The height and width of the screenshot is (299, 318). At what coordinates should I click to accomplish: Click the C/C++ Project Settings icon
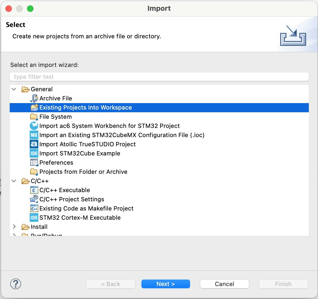[x=34, y=199]
